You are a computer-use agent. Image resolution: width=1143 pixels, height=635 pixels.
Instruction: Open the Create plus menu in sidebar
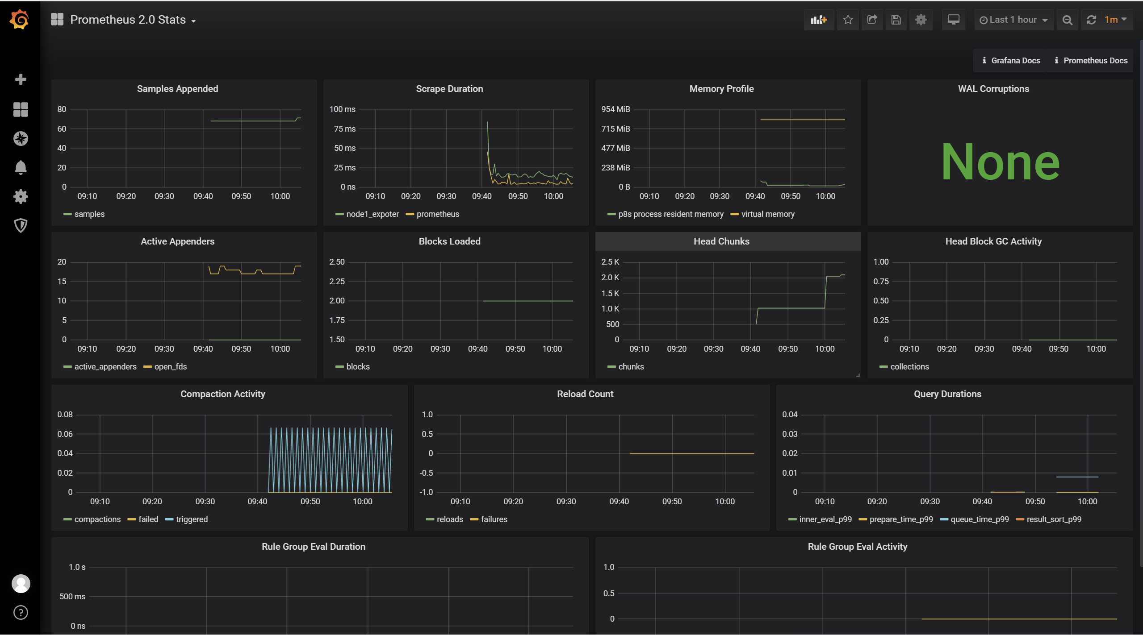tap(21, 79)
